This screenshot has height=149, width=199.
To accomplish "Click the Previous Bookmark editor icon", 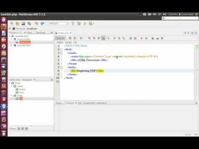I will coord(114,38).
